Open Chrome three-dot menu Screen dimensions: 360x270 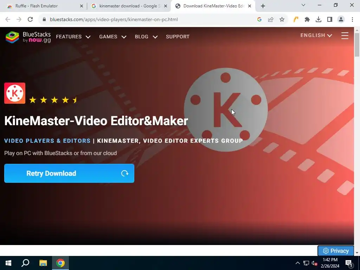[x=352, y=20]
